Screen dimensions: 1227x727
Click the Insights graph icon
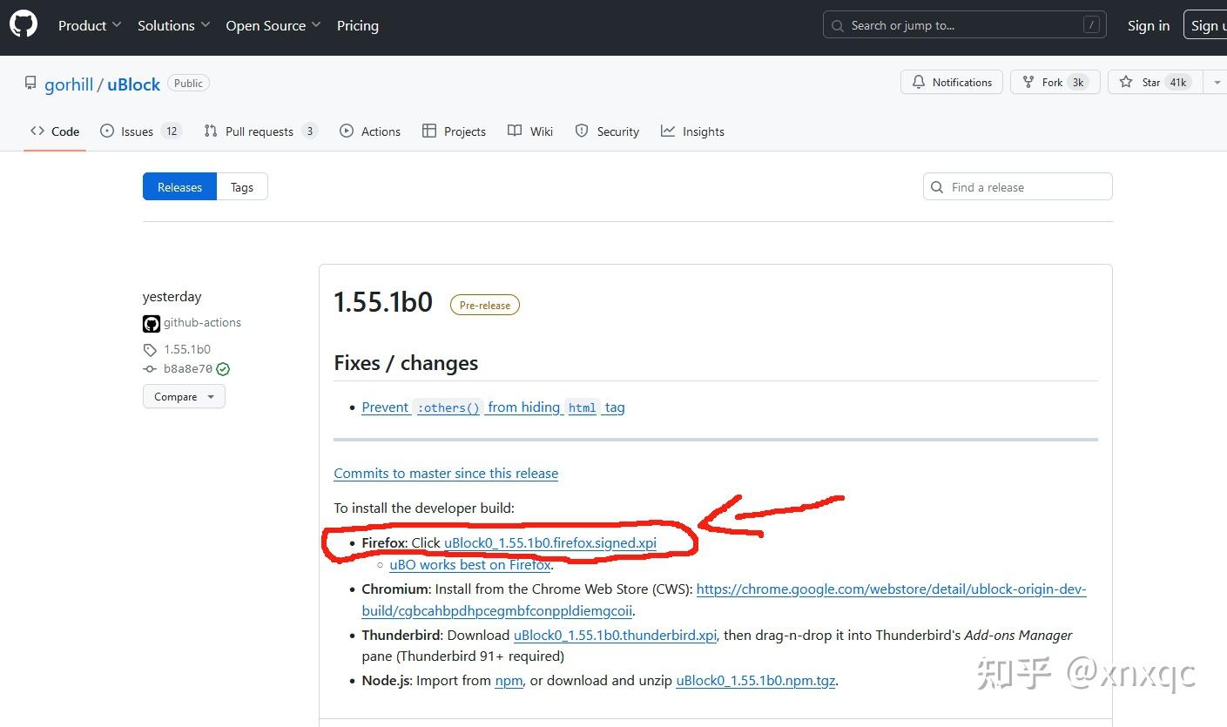click(x=670, y=131)
